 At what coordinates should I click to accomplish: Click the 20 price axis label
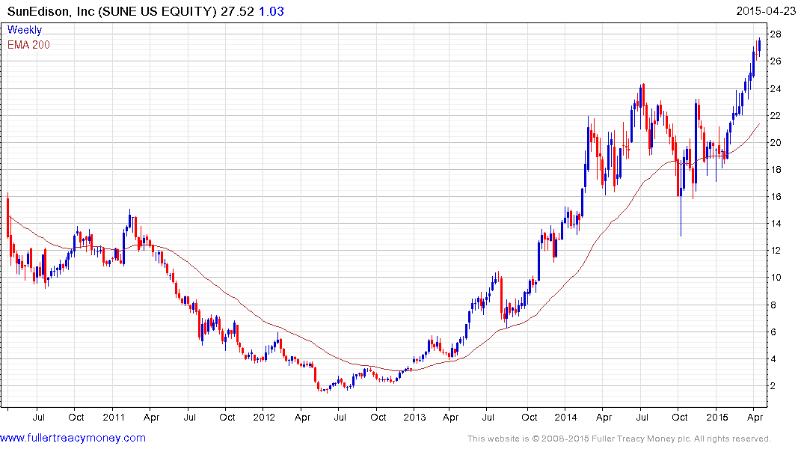pyautogui.click(x=776, y=143)
